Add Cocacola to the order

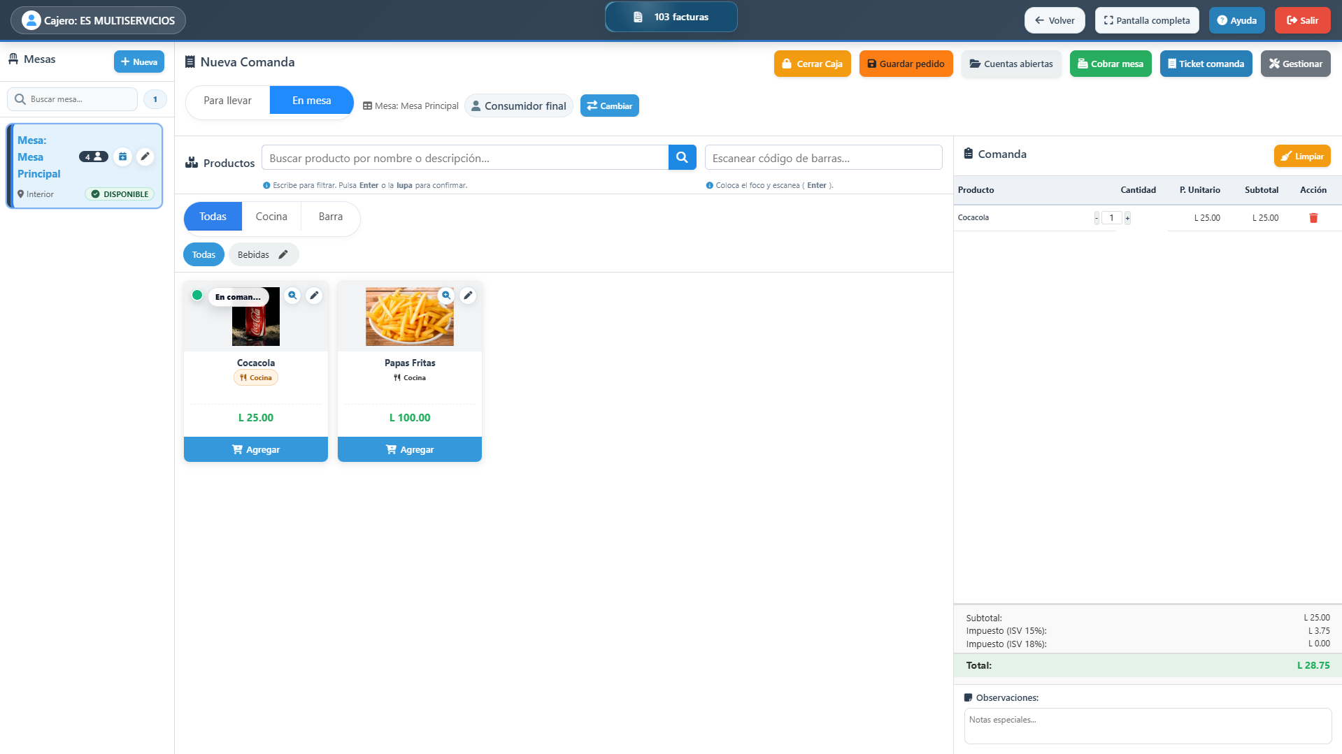[256, 449]
